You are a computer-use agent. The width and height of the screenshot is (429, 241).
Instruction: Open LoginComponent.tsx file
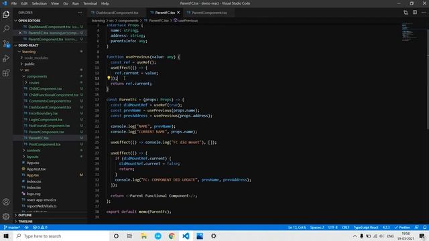click(46, 120)
